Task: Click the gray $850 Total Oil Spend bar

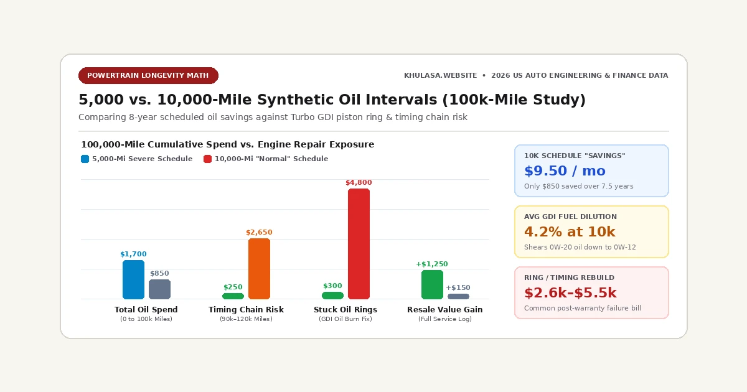Action: (x=159, y=289)
